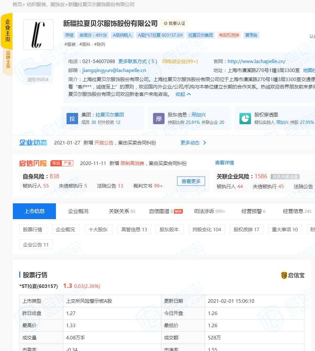Image resolution: width=315 pixels, height=351 pixels.
Task: Open the 经营信息 245 tab
Action: point(297,211)
